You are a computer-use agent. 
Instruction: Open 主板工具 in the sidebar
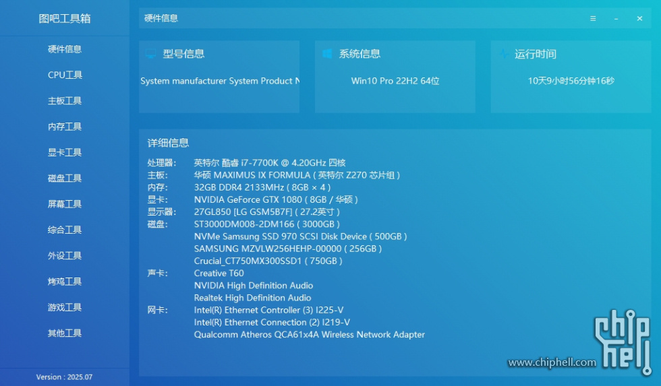point(65,100)
